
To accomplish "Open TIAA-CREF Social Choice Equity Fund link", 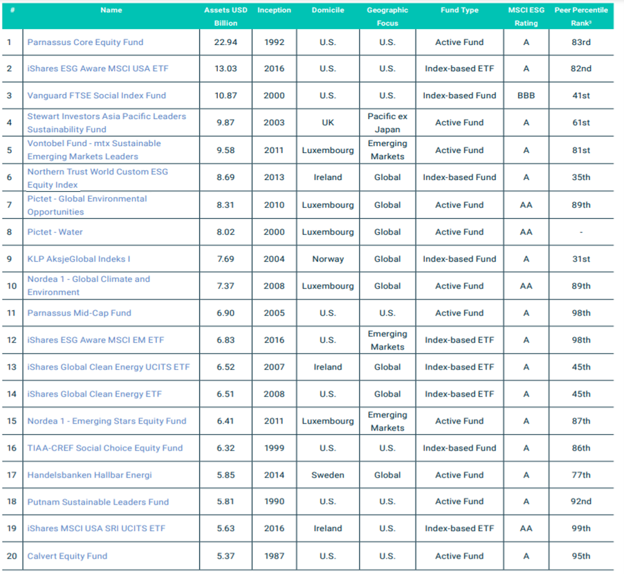I will pyautogui.click(x=105, y=448).
